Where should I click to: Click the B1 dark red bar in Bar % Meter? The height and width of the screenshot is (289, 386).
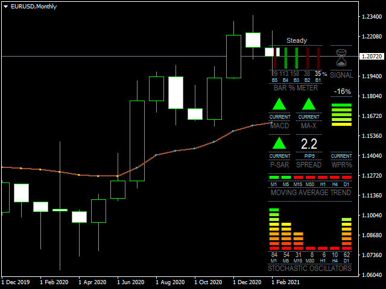click(x=318, y=58)
